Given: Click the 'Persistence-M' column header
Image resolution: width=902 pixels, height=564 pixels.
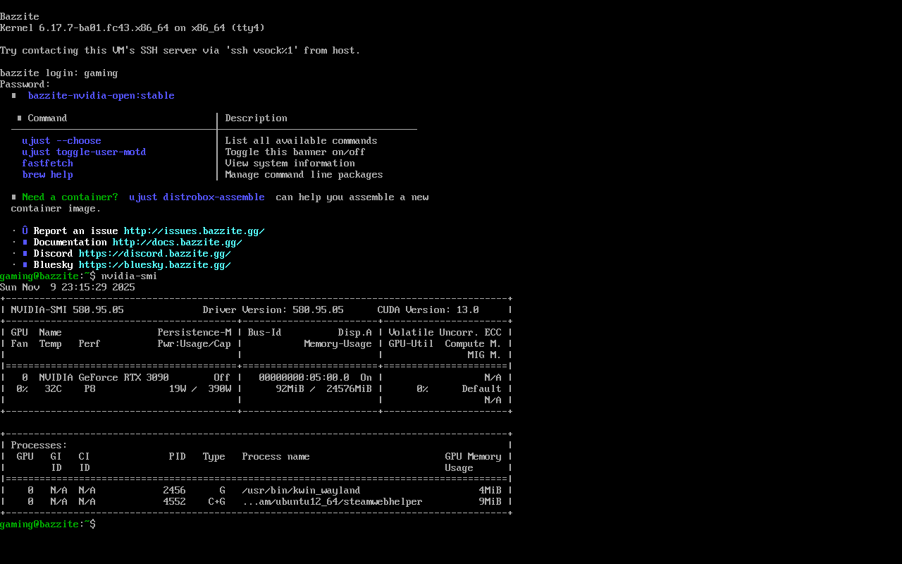Looking at the screenshot, I should (x=194, y=332).
